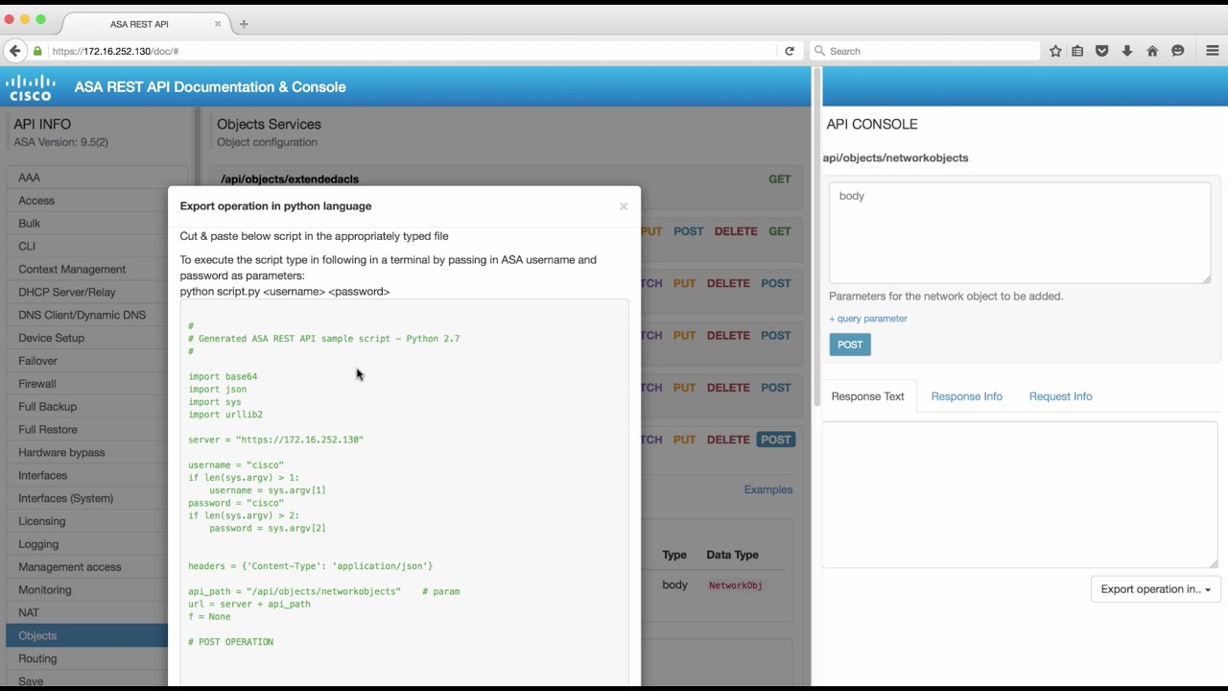1228x691 pixels.
Task: Select highlighted Objects sidebar item
Action: [86, 635]
